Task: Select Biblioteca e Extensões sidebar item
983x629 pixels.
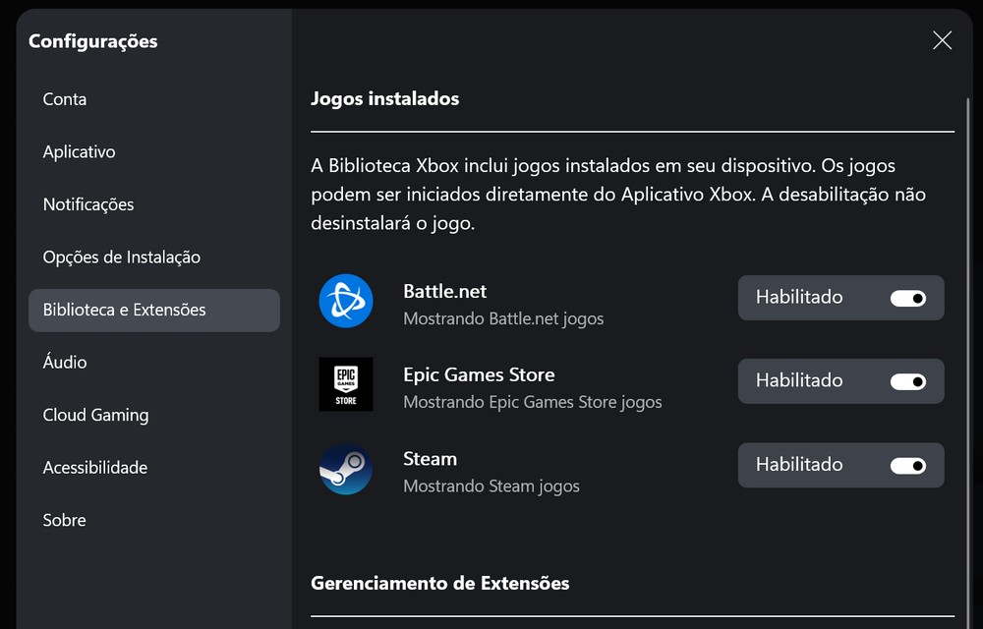Action: point(125,310)
